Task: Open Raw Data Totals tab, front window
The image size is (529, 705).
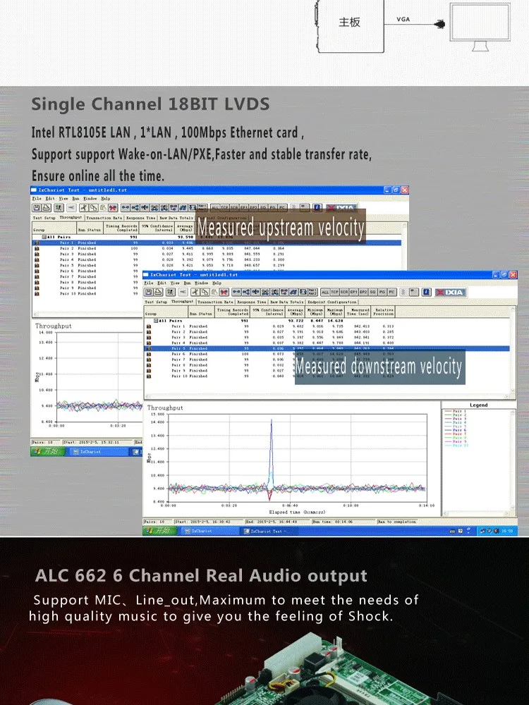Action: coord(286,302)
